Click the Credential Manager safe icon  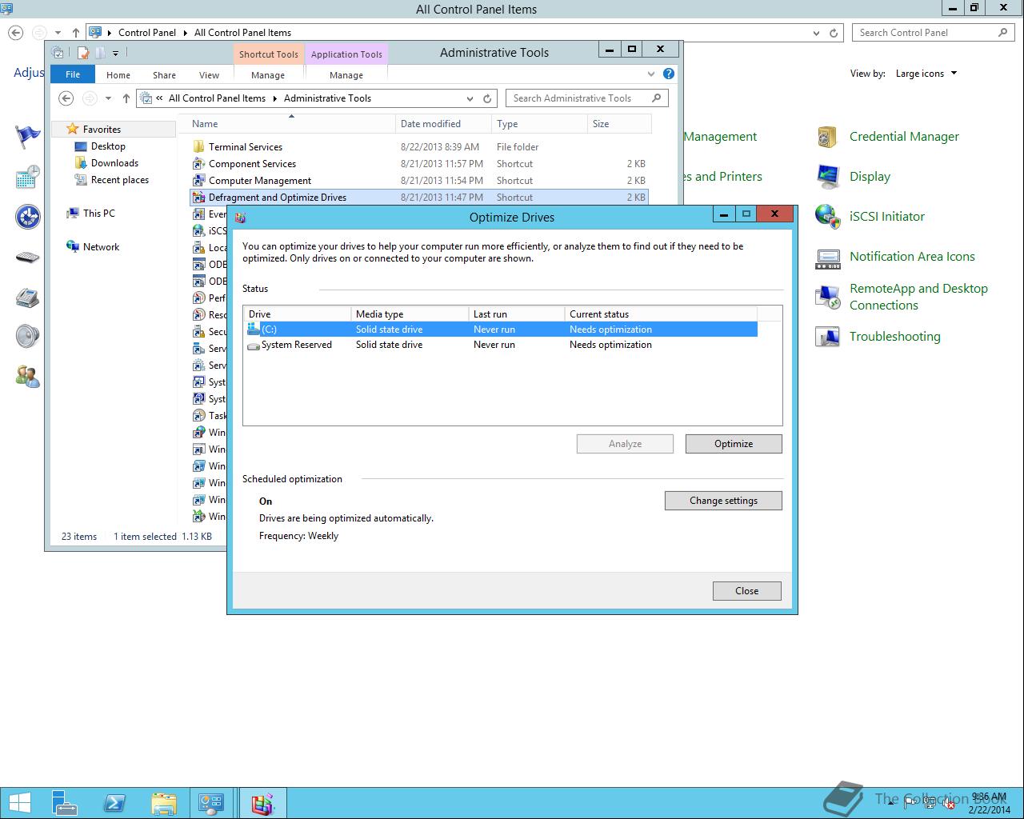coord(827,137)
